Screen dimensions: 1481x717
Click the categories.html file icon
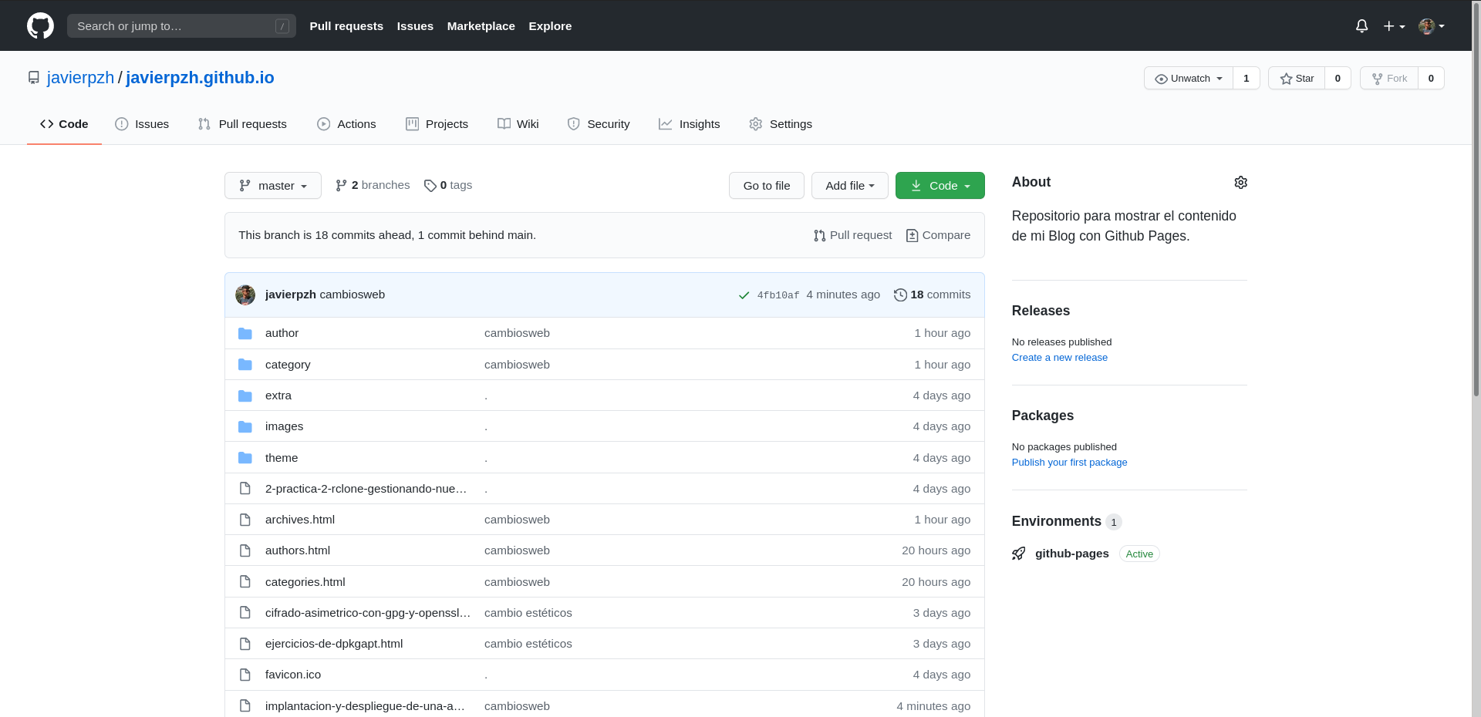pos(245,581)
